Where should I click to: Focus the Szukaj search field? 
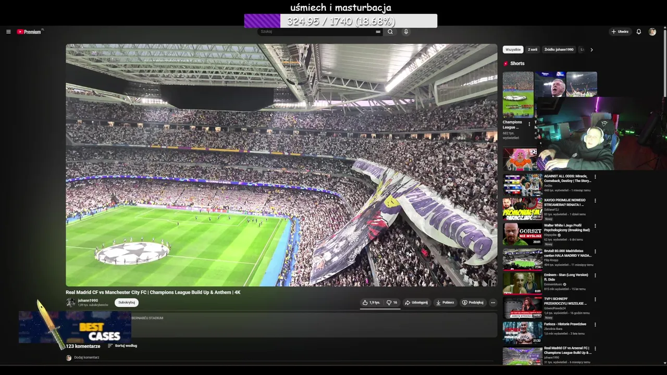[317, 32]
